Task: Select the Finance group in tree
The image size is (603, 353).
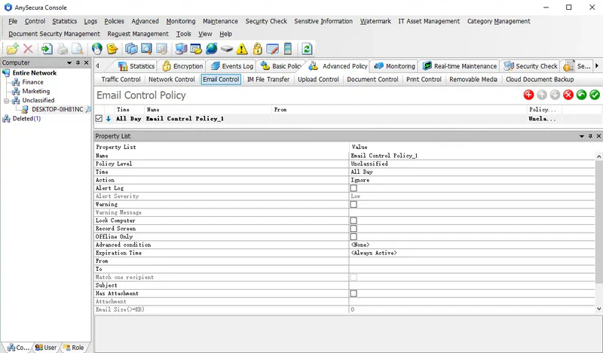Action: [x=32, y=82]
